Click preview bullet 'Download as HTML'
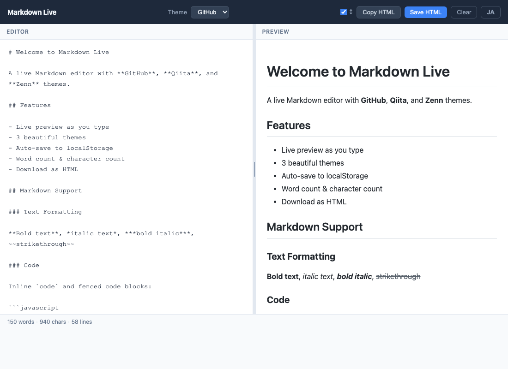 click(x=314, y=202)
